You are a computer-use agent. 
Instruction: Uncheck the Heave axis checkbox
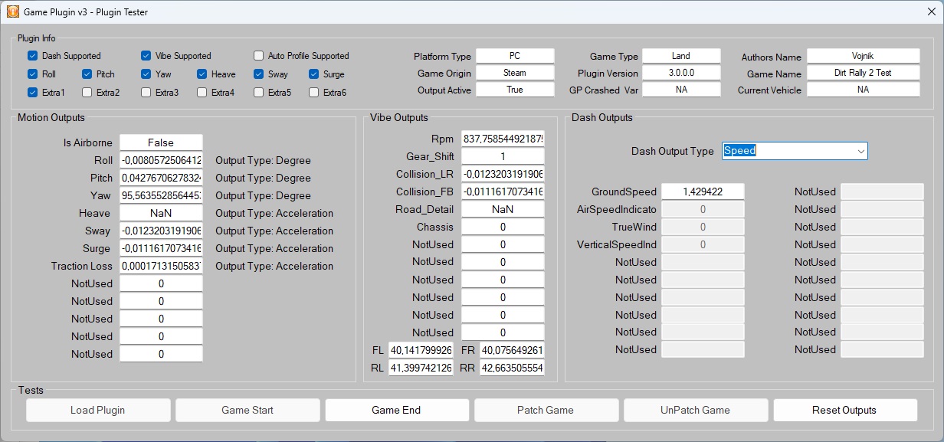202,74
